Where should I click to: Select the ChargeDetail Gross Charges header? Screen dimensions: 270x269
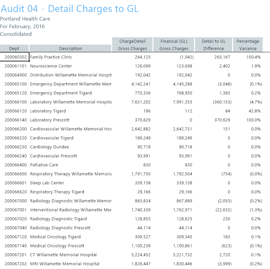(x=132, y=45)
